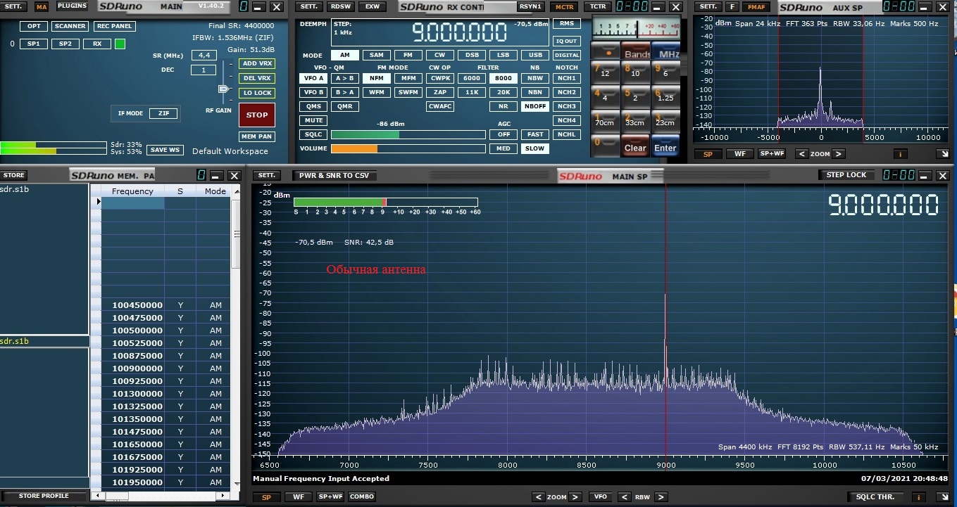This screenshot has width=957, height=507.
Task: Click the 23cm band keypad key
Action: pyautogui.click(x=665, y=120)
